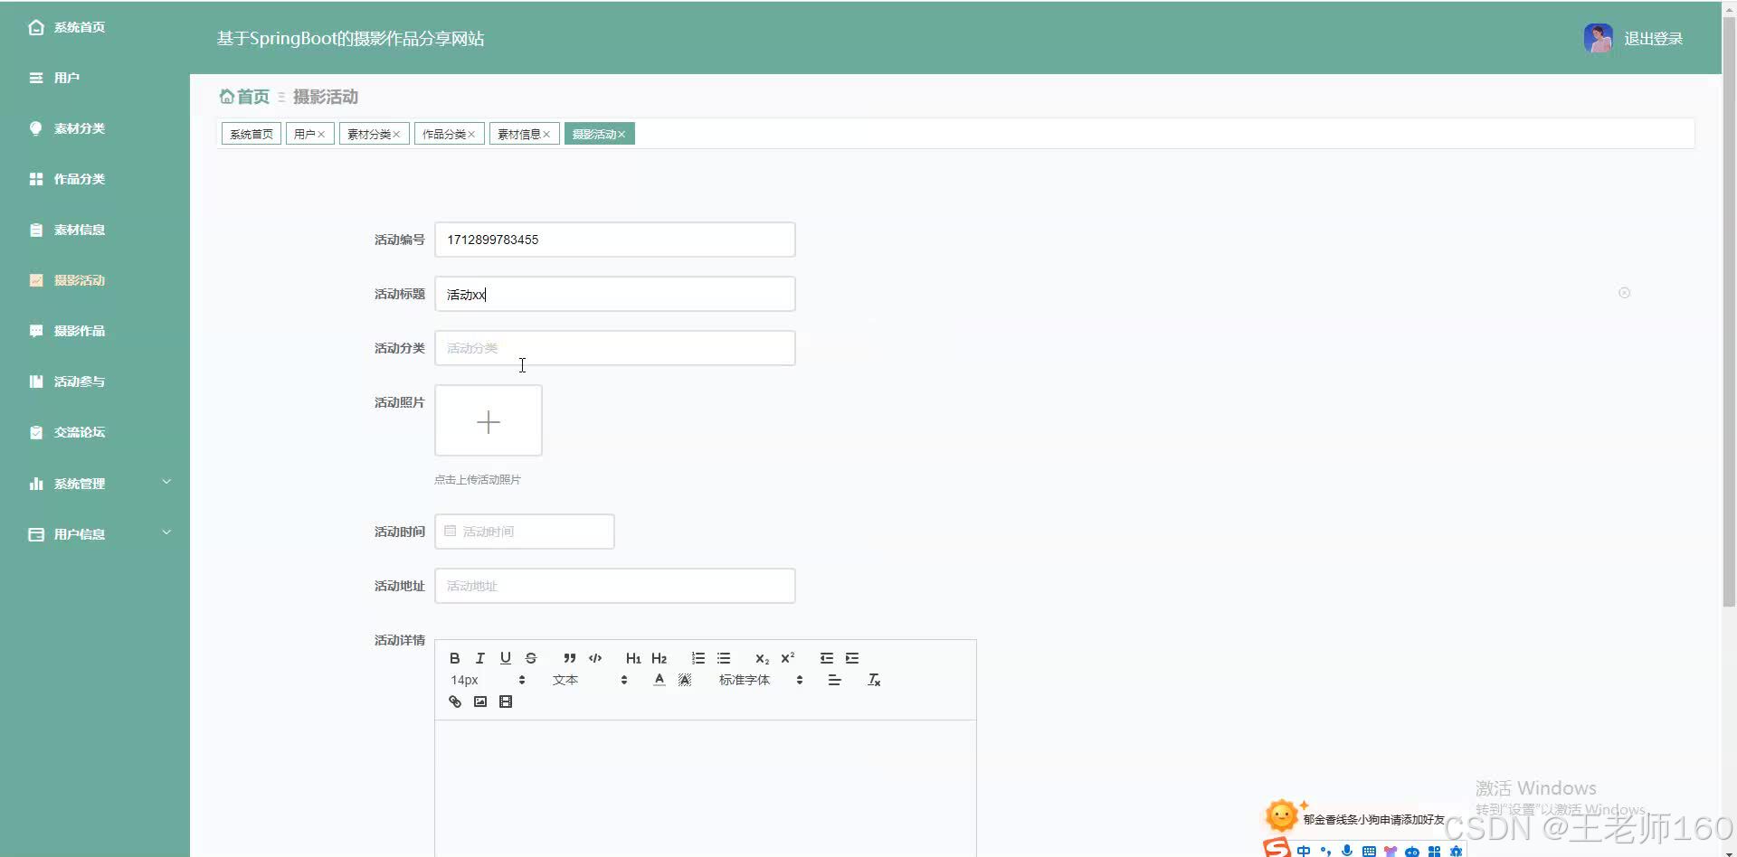Open the 文本 heading type dropdown
This screenshot has height=857, width=1737.
click(x=590, y=680)
